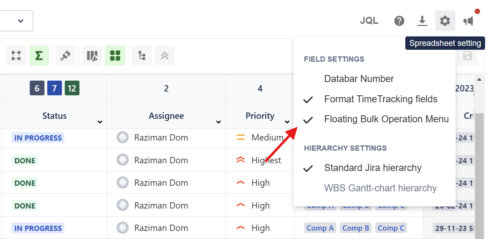490x239 pixels.
Task: Enable the Databar Number setting
Action: coord(359,79)
